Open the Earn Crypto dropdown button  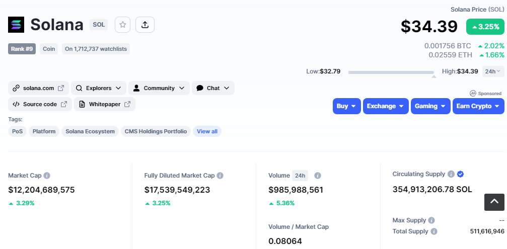478,106
